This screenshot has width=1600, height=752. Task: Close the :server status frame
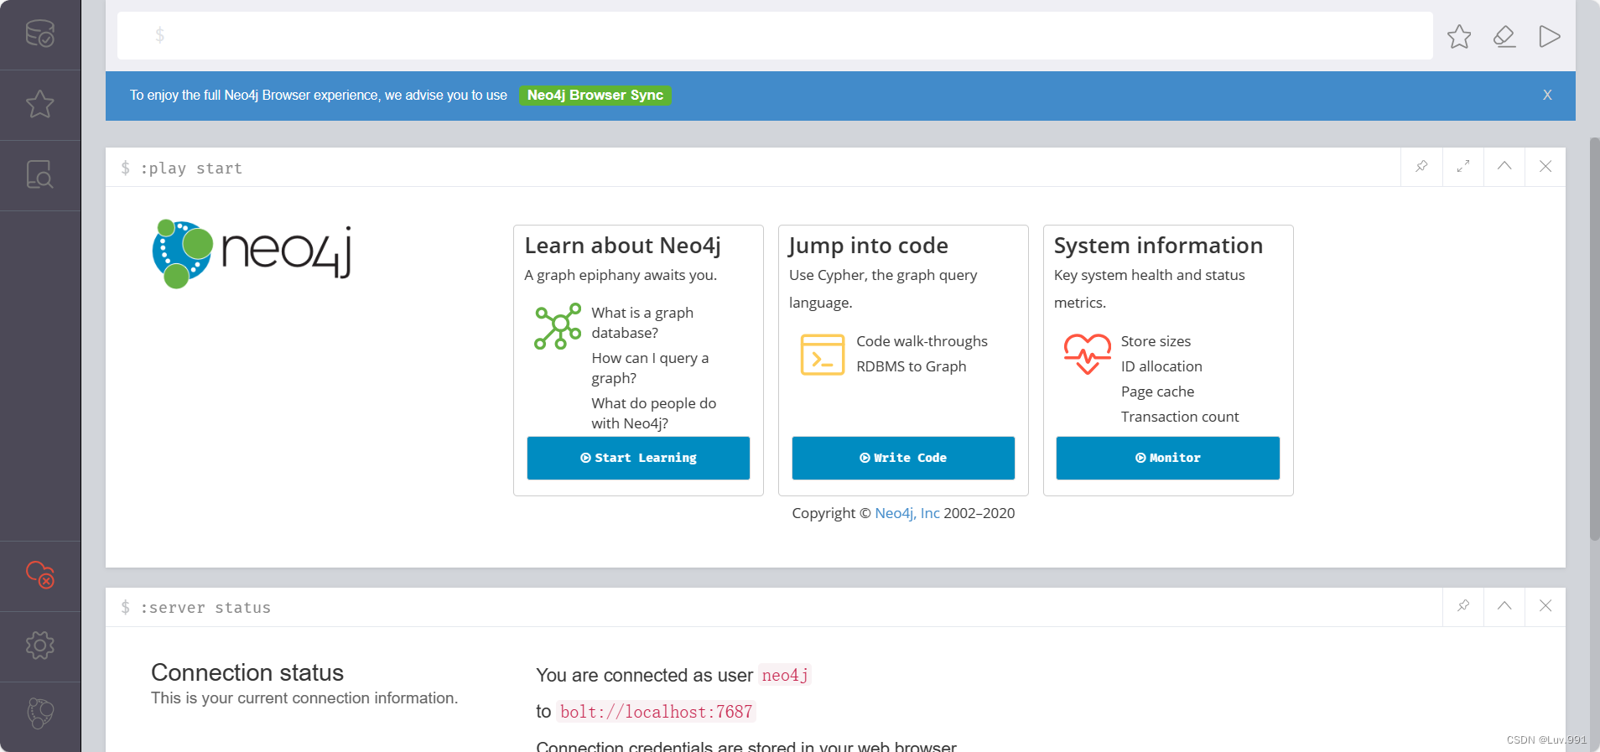click(1545, 606)
